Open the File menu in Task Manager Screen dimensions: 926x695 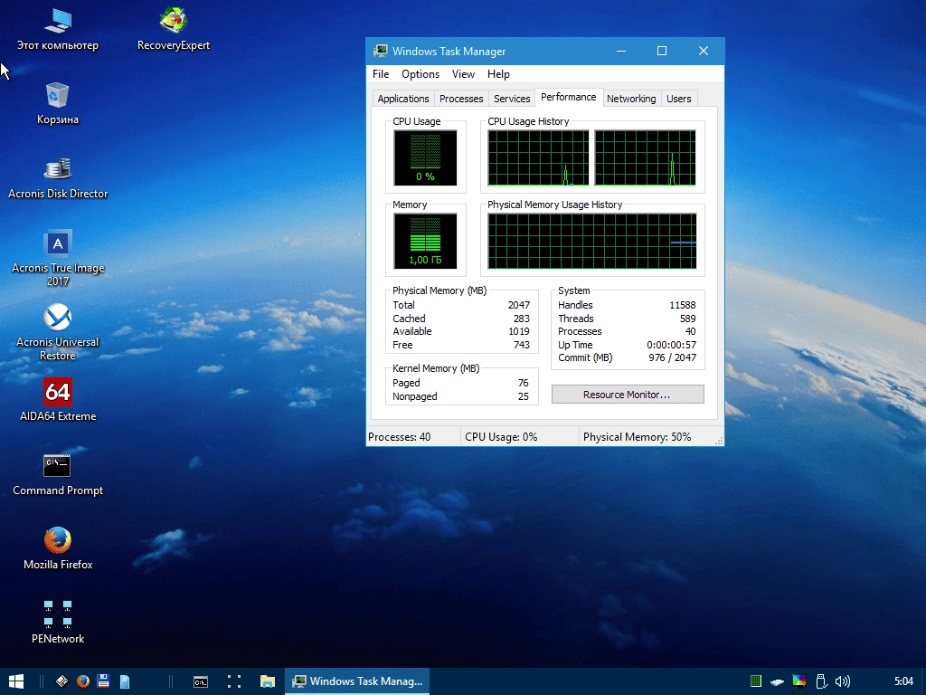click(381, 74)
